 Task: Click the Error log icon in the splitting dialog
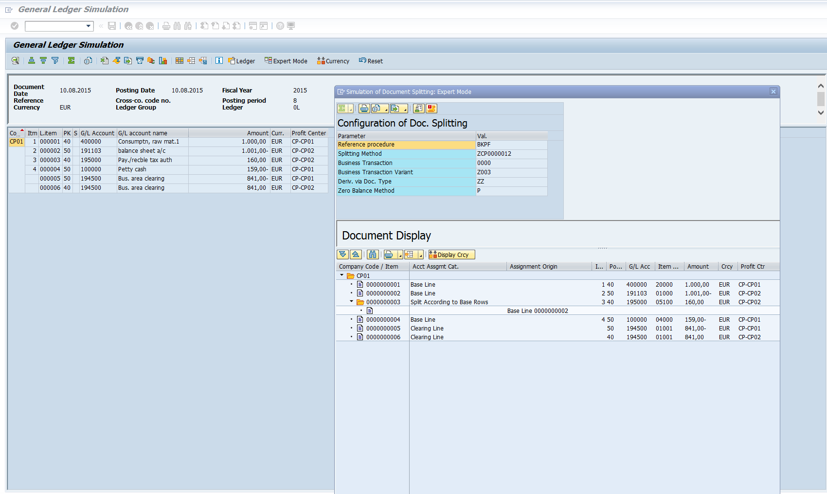(x=431, y=108)
